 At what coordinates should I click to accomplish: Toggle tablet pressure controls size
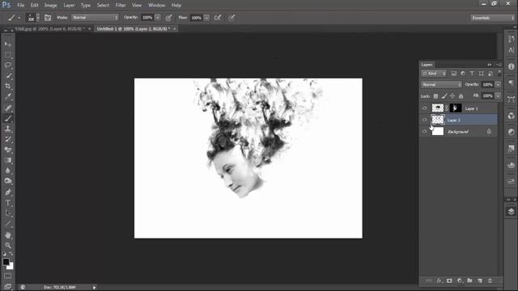231,18
